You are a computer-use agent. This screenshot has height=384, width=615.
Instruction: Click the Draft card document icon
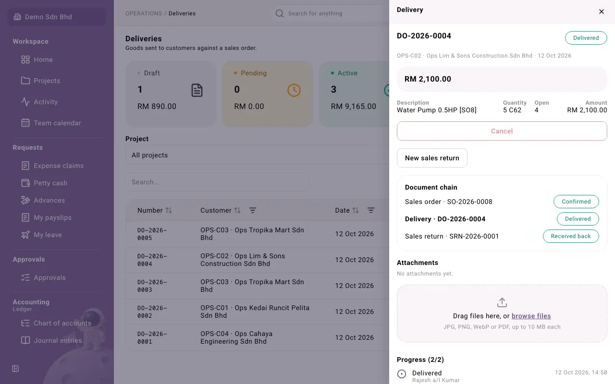[x=197, y=90]
